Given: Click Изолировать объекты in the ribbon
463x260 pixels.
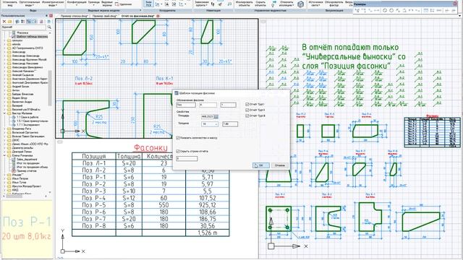Looking at the screenshot, I should tap(245, 3).
